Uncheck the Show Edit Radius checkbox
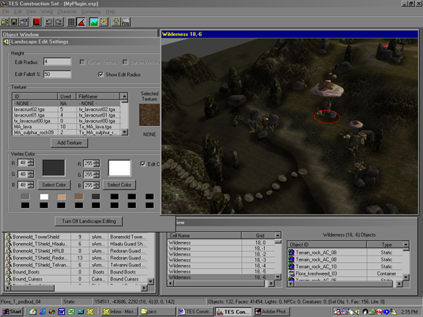 click(101, 75)
